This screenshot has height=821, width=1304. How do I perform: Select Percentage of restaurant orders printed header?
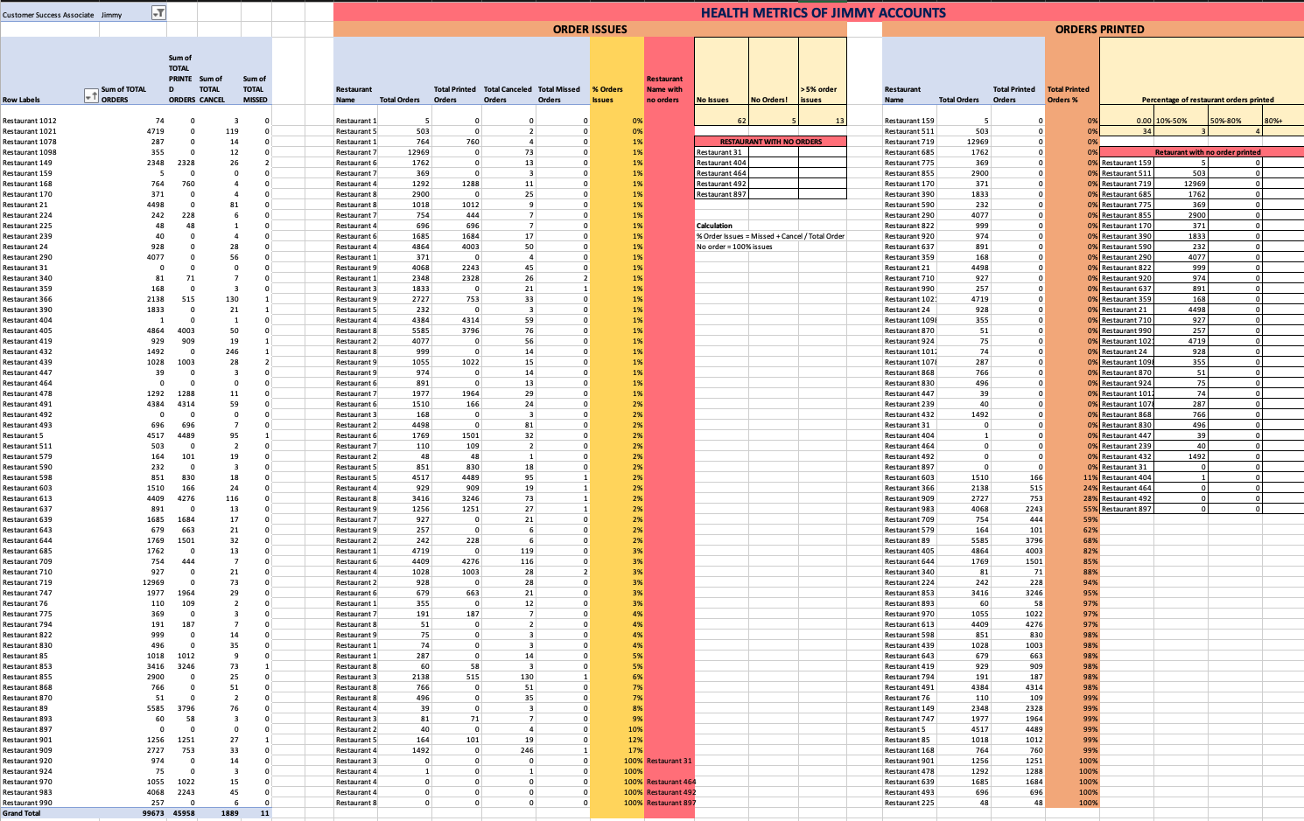point(1207,100)
